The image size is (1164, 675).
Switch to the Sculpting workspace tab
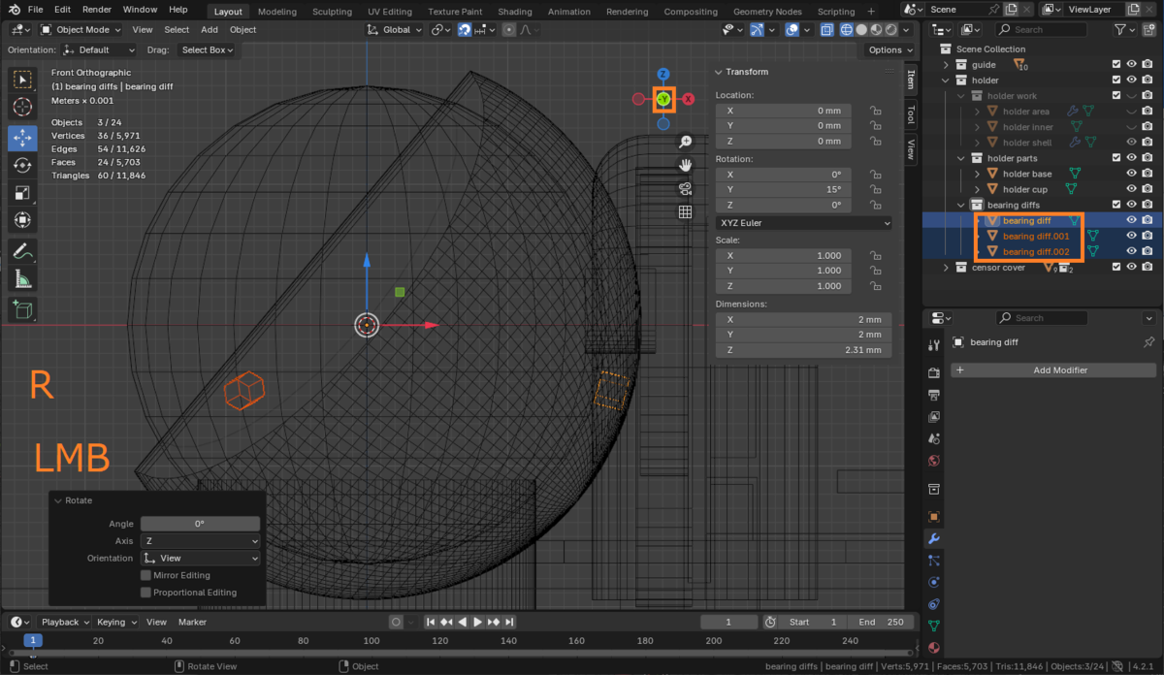click(332, 12)
